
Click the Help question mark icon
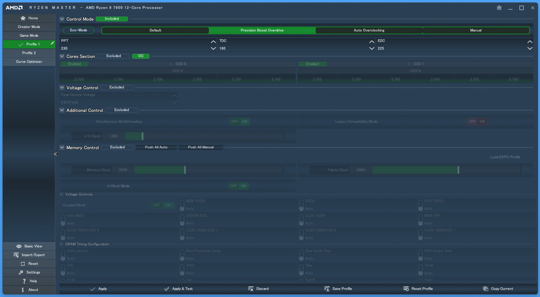[24, 281]
